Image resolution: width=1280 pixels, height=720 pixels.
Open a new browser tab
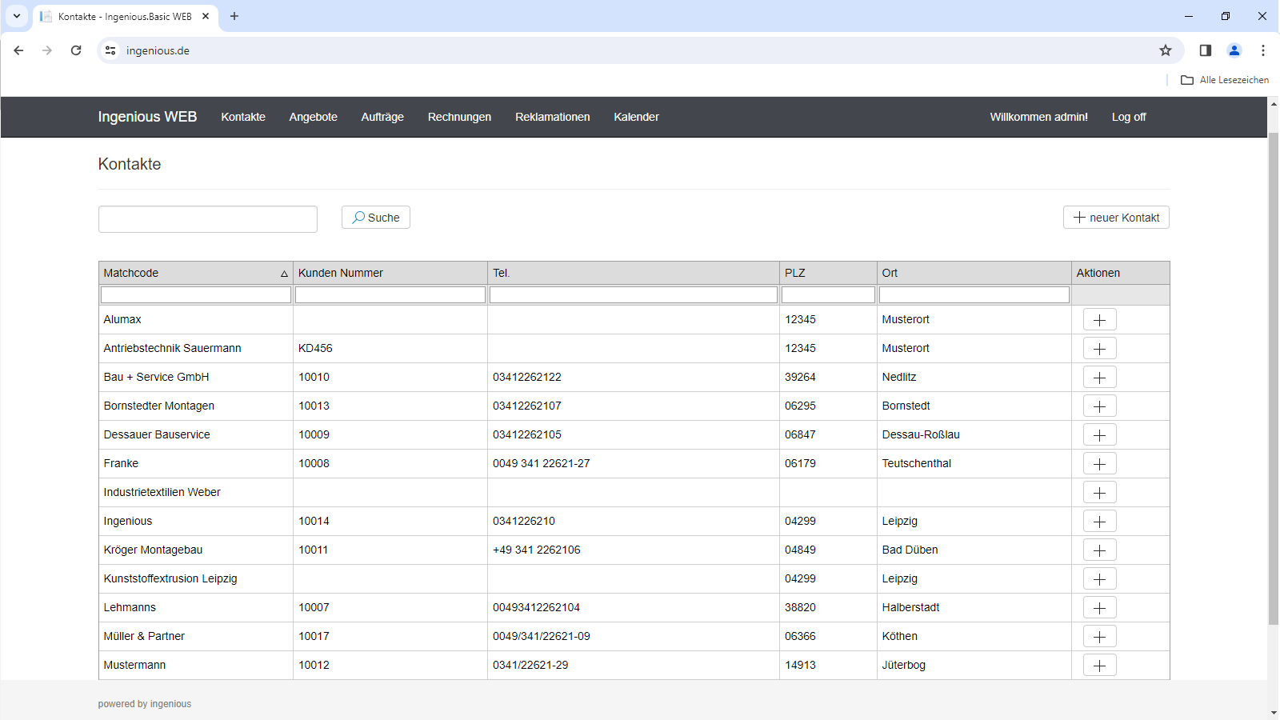(234, 16)
